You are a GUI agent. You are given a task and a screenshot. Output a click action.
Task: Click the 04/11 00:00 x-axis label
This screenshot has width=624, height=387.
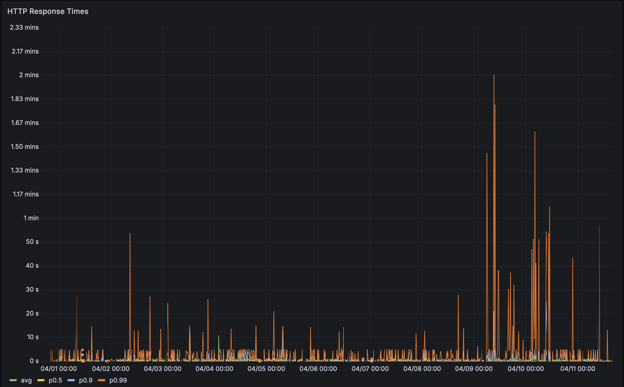coord(578,369)
